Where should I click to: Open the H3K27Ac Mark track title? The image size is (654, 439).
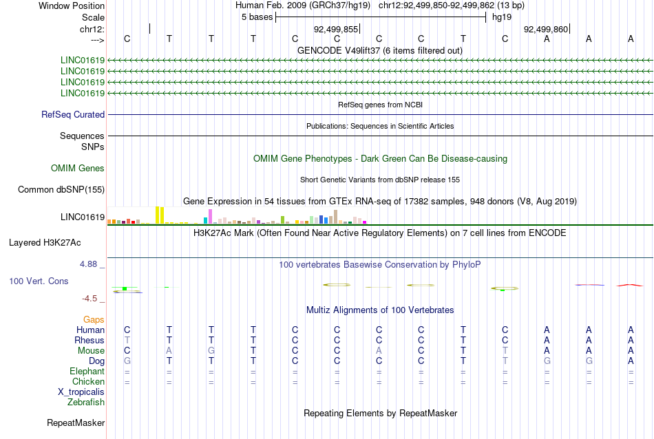(379, 233)
